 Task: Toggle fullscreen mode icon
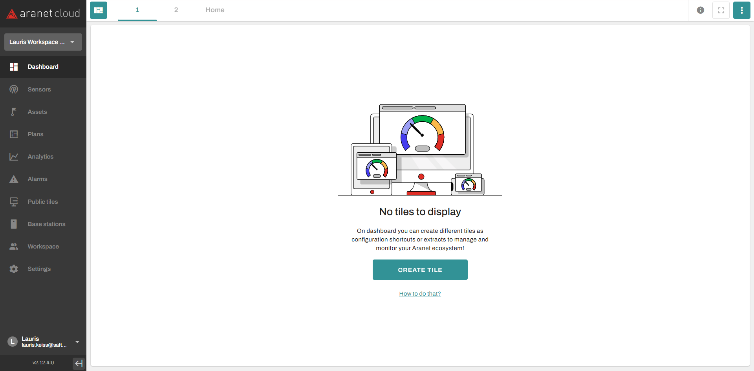(721, 10)
